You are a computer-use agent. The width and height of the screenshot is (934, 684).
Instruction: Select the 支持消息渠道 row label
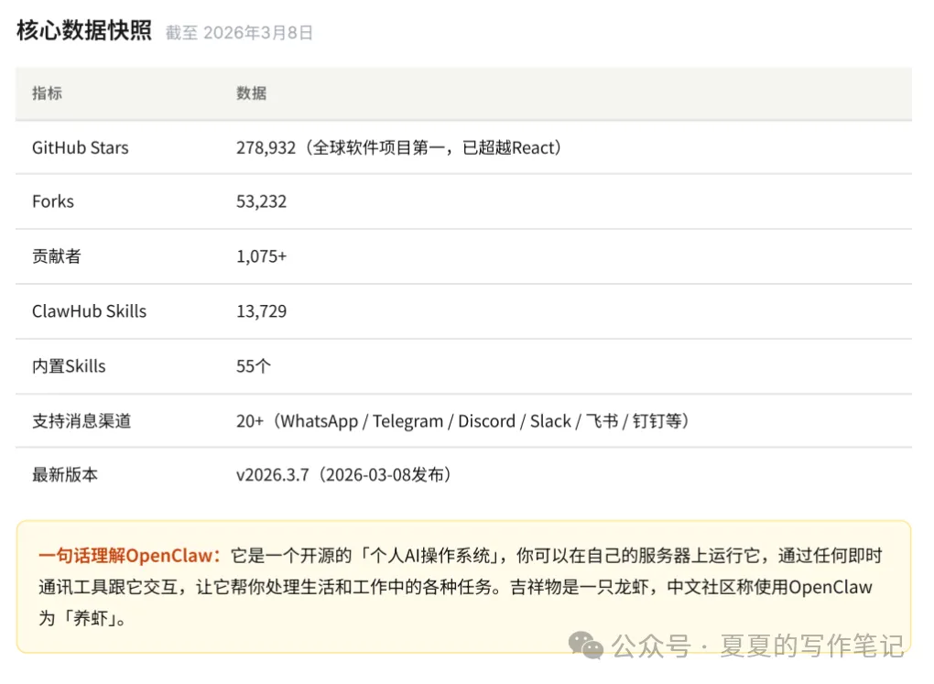coord(81,420)
